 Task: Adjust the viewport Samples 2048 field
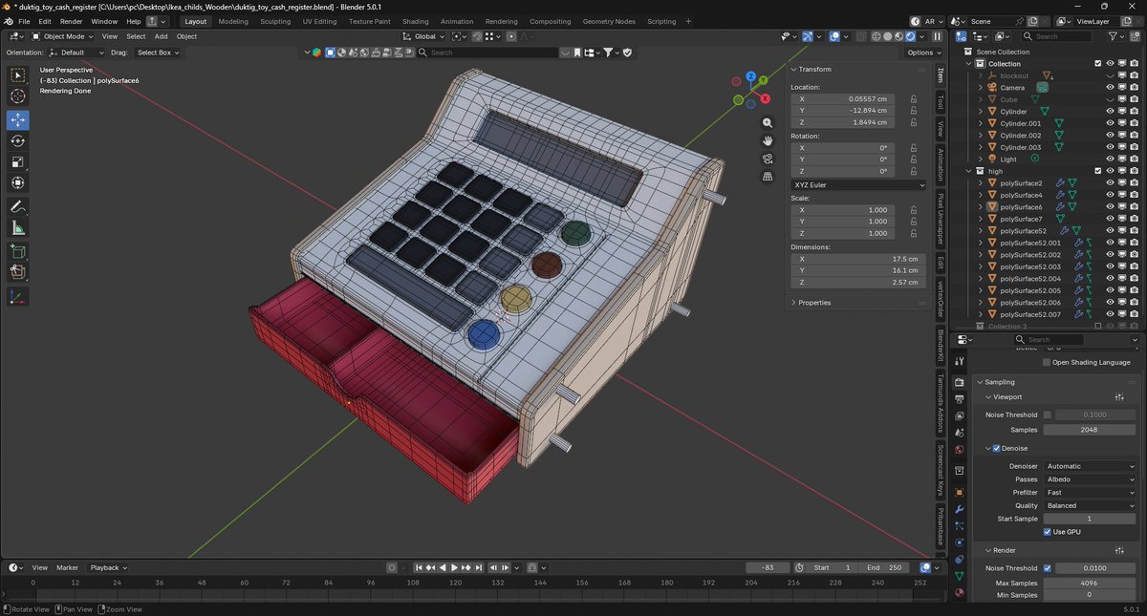pyautogui.click(x=1090, y=430)
